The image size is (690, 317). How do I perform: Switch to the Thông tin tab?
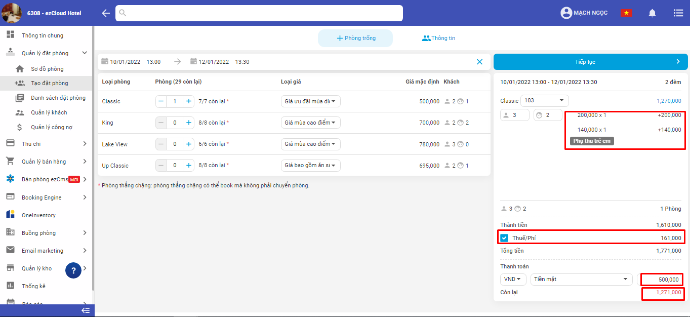click(438, 38)
